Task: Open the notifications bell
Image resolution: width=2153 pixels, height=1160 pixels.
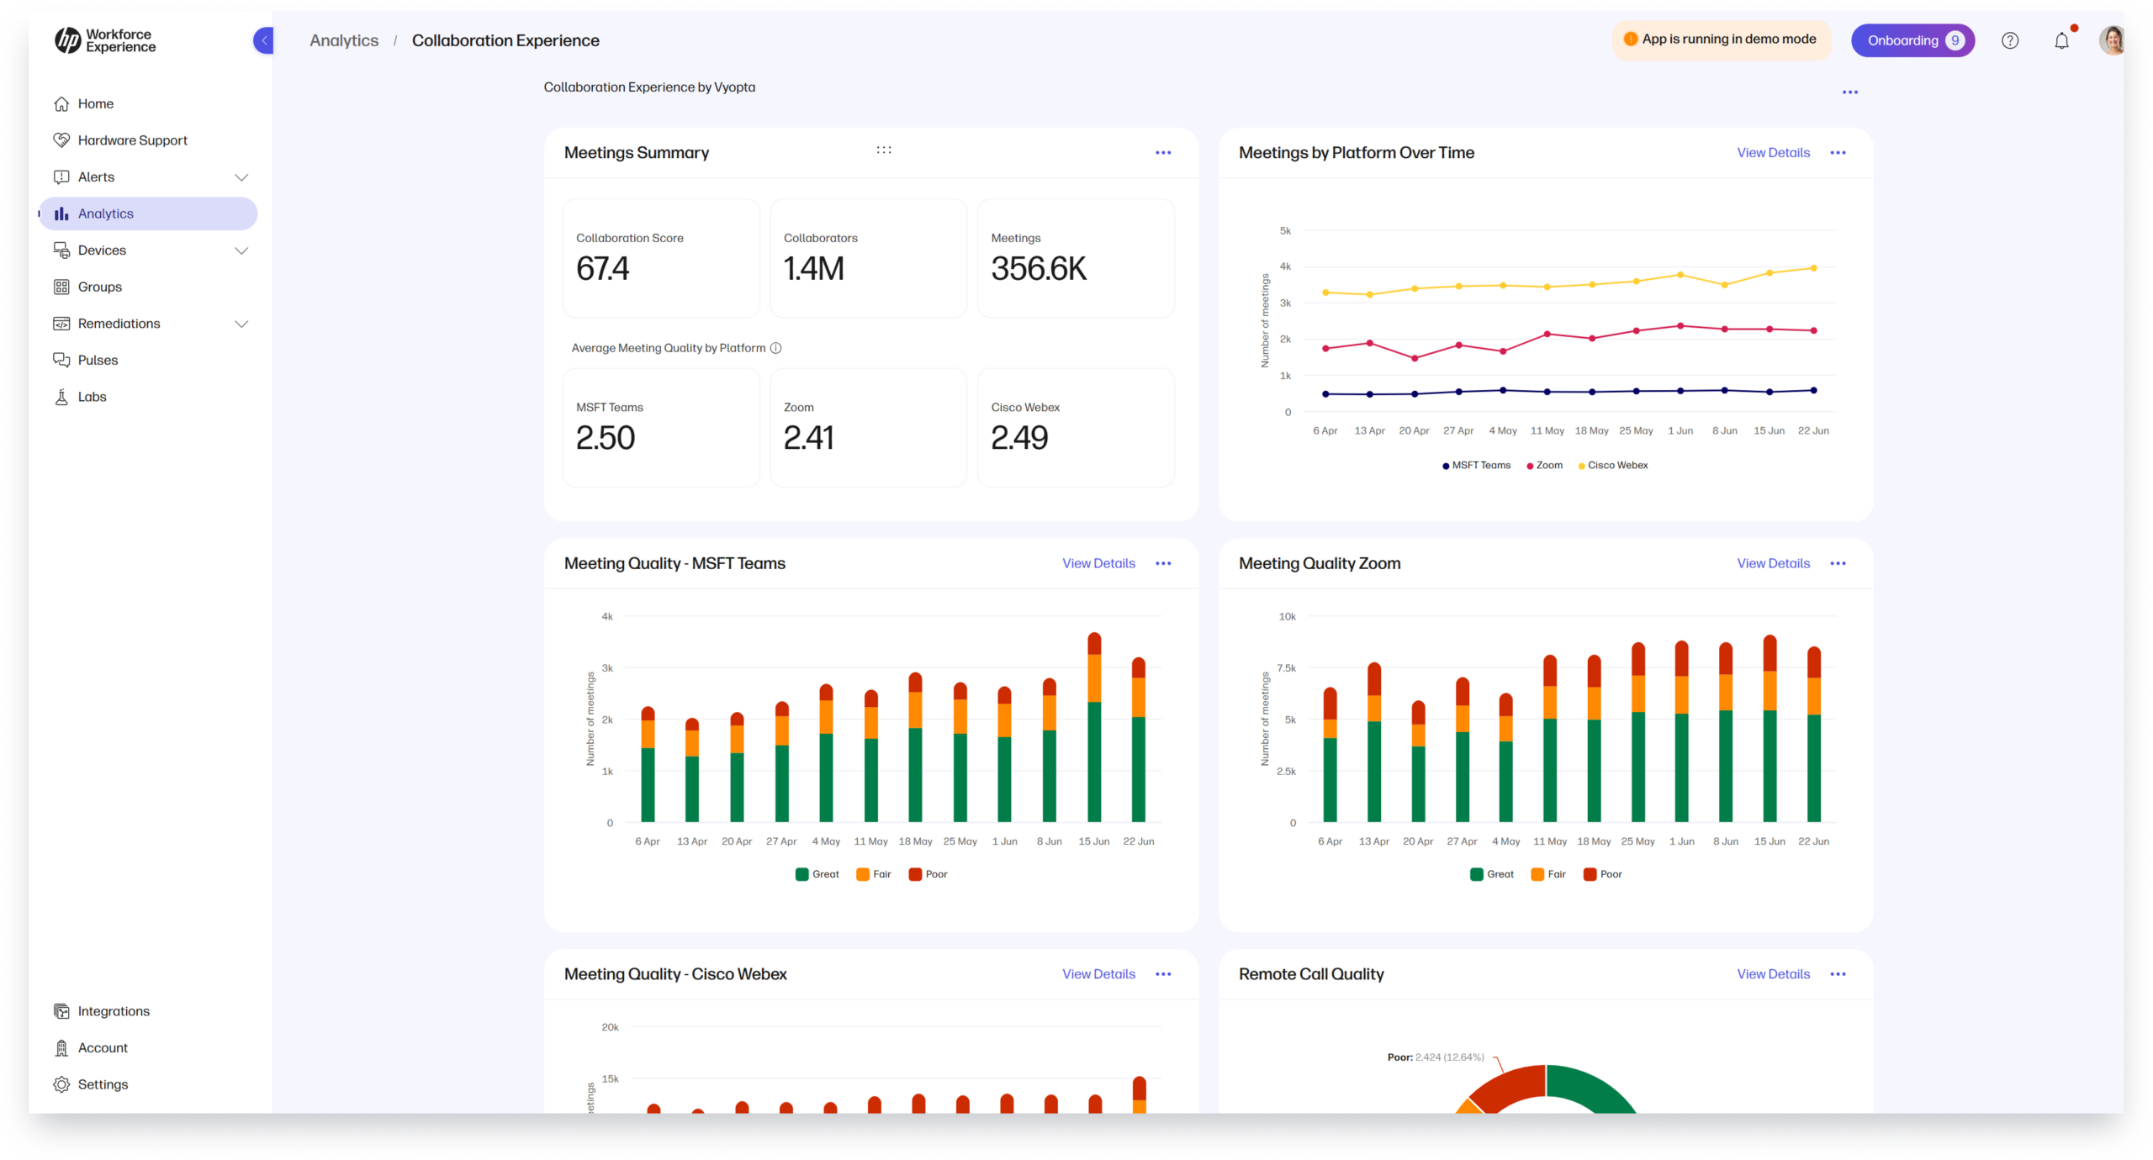Action: 2061,40
